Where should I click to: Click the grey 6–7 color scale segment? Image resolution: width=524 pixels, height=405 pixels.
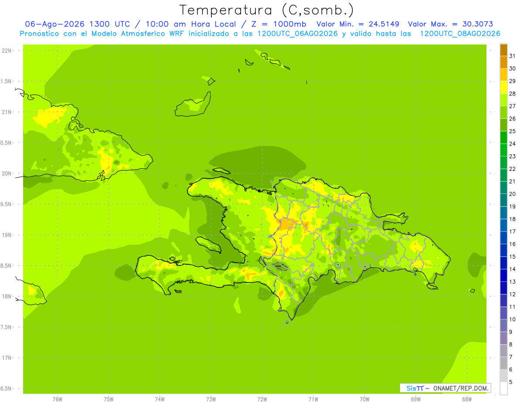pyautogui.click(x=503, y=363)
